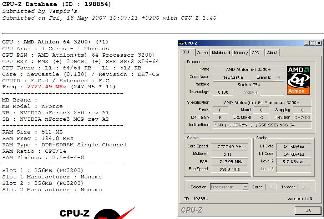
Task: Close the CPU-Z window
Action: click(x=319, y=43)
